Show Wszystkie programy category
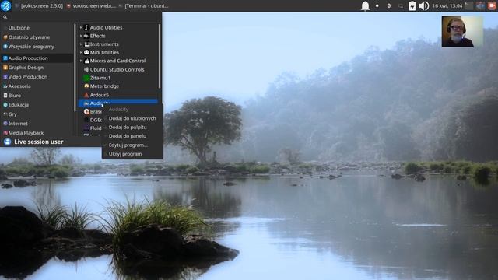The height and width of the screenshot is (280, 498). 37,47
